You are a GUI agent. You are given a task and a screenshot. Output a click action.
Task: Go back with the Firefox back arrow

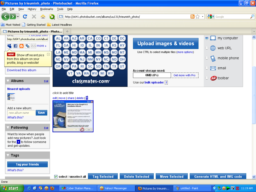[5, 16]
